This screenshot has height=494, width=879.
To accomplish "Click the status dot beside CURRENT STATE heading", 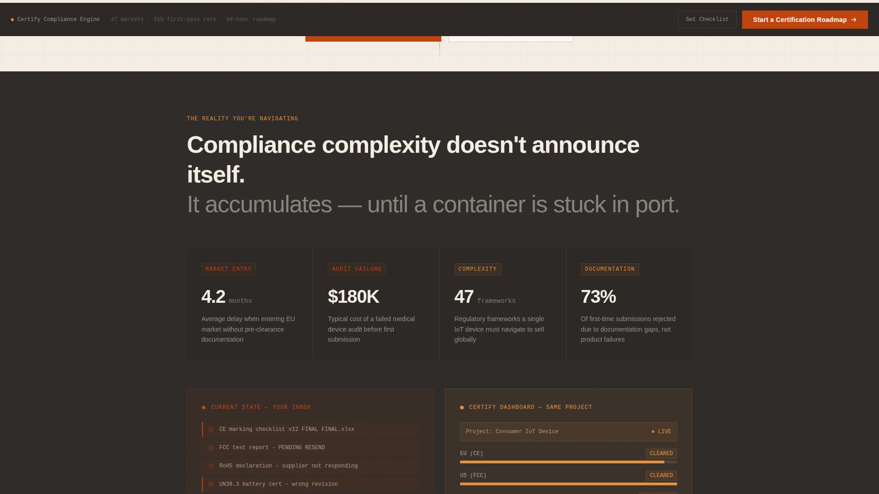I will pyautogui.click(x=204, y=407).
